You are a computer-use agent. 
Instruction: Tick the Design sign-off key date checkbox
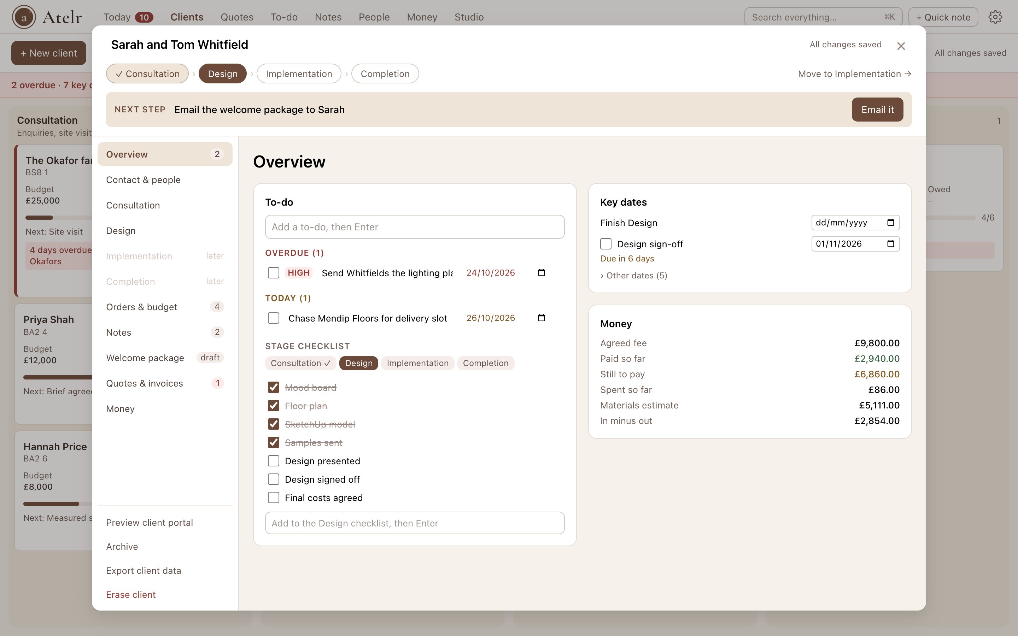[x=606, y=244]
